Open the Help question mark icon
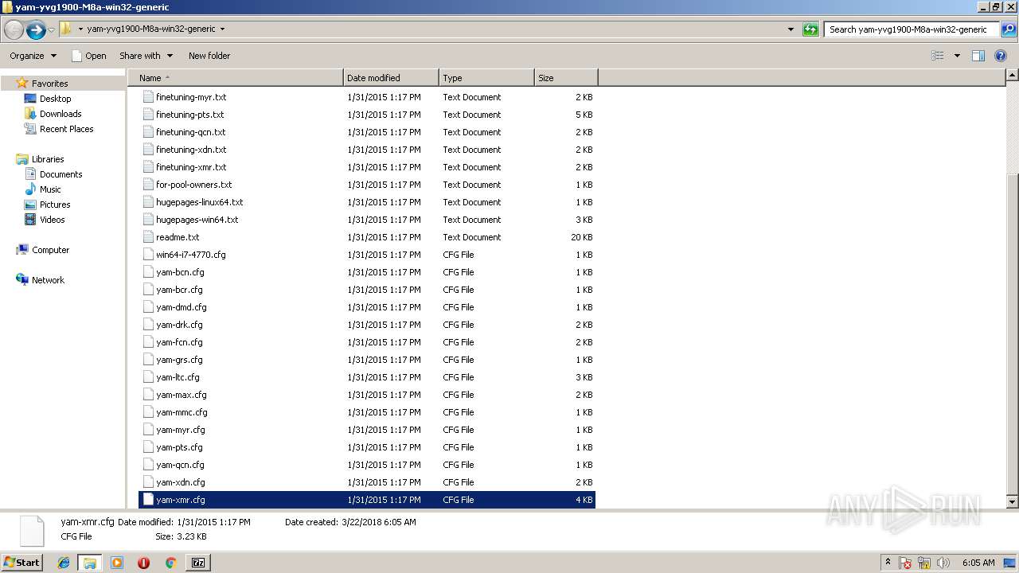The height and width of the screenshot is (573, 1019). [1001, 56]
